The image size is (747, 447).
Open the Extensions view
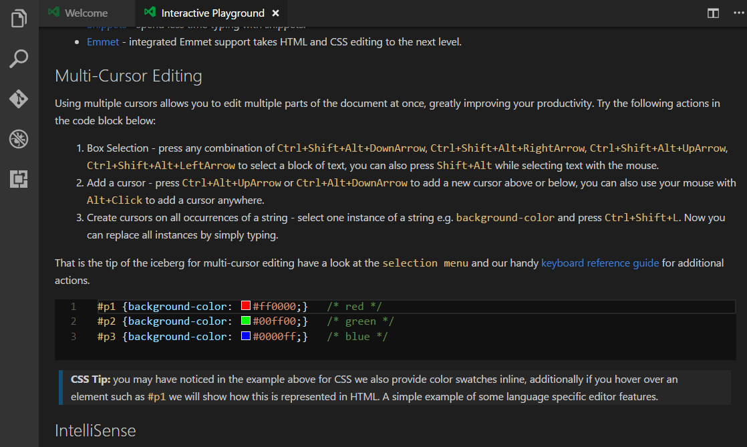point(19,179)
